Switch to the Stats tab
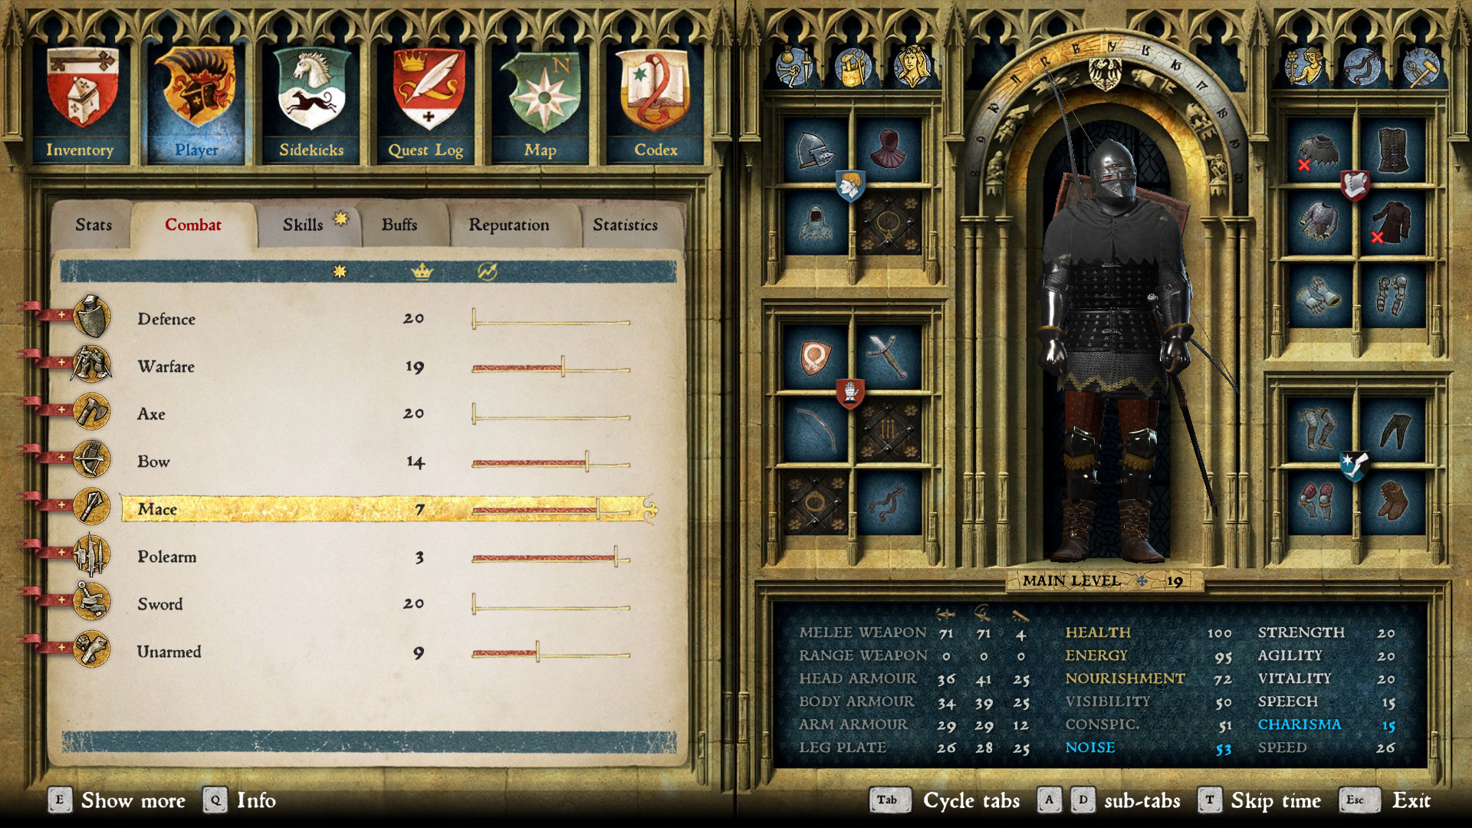Viewport: 1472px width, 828px height. pyautogui.click(x=94, y=225)
